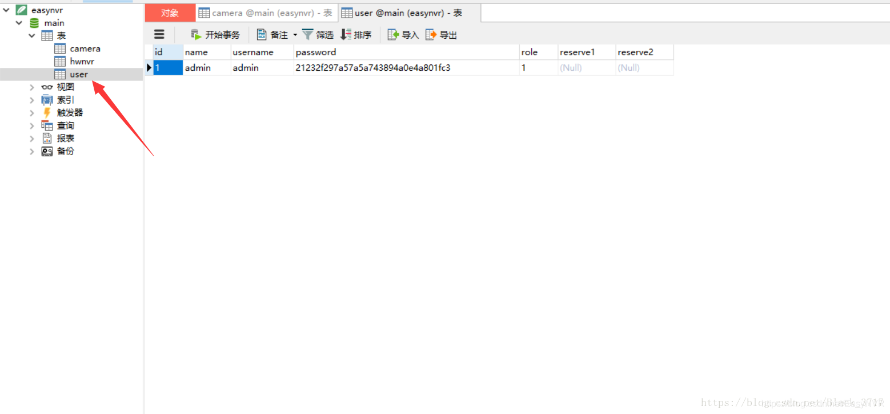Expand the 视图 node
The image size is (890, 414).
pos(32,87)
